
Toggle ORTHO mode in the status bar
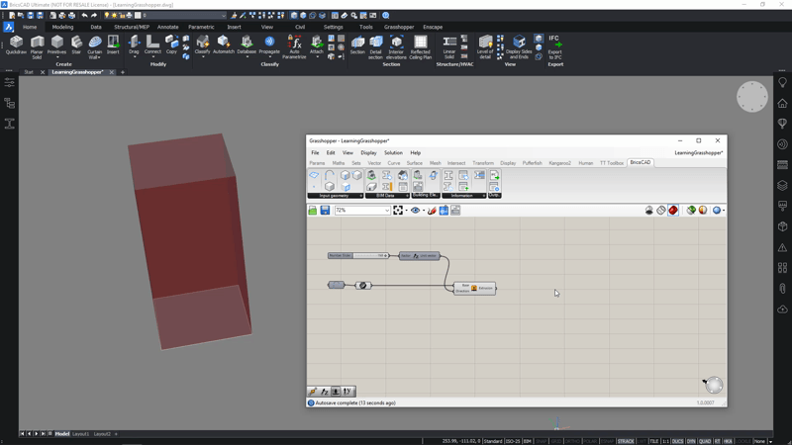point(572,441)
